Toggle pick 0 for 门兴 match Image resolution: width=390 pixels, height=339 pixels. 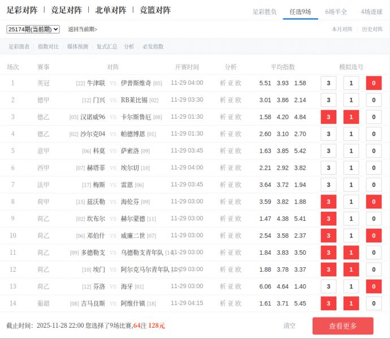point(373,100)
